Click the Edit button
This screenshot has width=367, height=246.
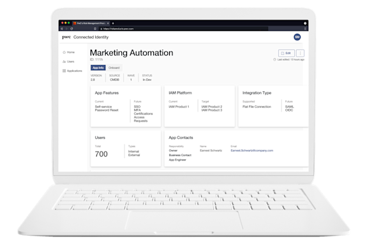(286, 54)
